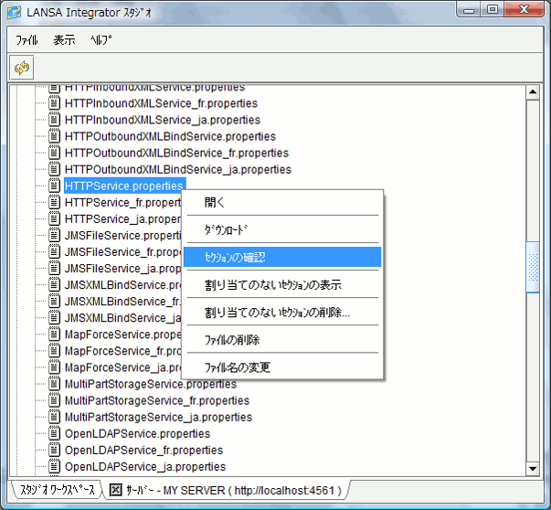The height and width of the screenshot is (510, 551).
Task: Choose ﾌｧｲﾙの削除 from the context menu
Action: (x=282, y=339)
